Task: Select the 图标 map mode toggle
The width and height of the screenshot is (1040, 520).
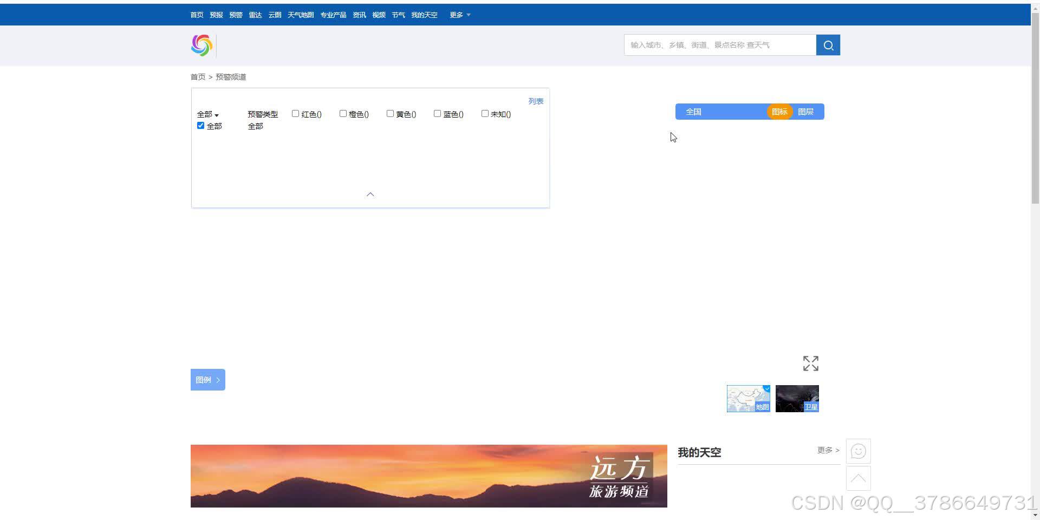Action: 779,112
